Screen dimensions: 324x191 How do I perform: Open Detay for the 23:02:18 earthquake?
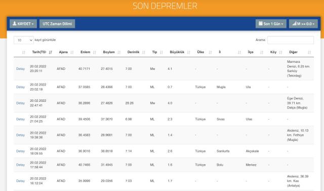point(20,87)
